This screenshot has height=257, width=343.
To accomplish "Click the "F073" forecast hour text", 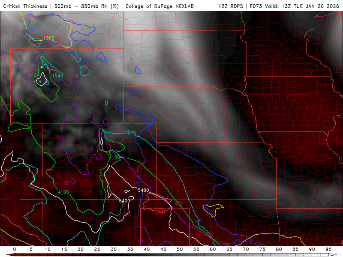I will pos(256,6).
